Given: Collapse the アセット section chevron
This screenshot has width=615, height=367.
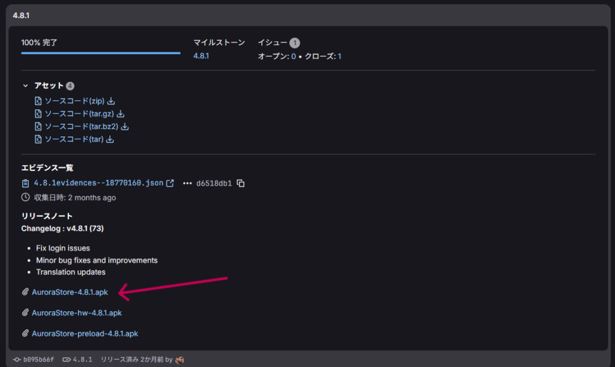Looking at the screenshot, I should (25, 86).
